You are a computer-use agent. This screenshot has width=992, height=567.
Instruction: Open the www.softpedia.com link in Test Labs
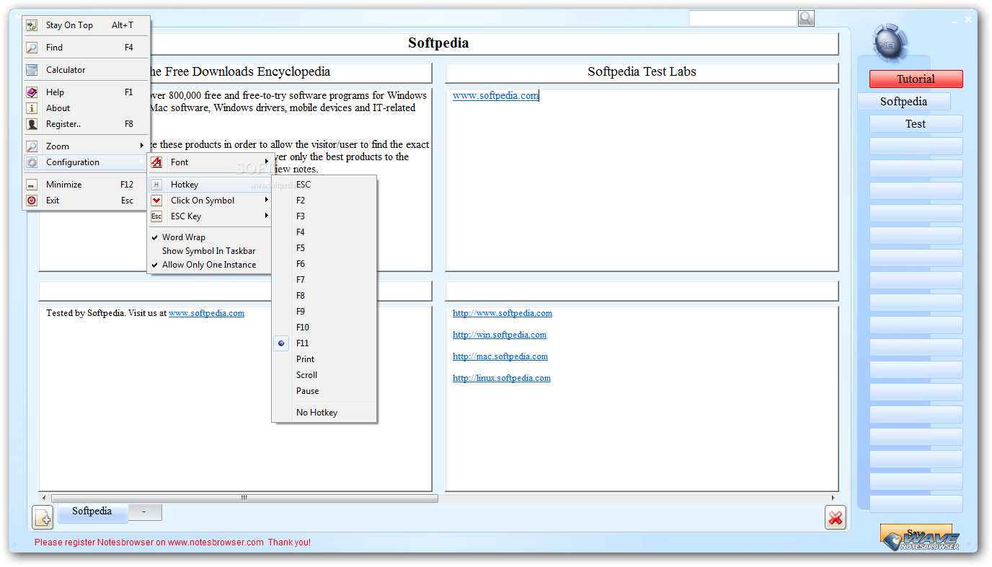(x=495, y=95)
